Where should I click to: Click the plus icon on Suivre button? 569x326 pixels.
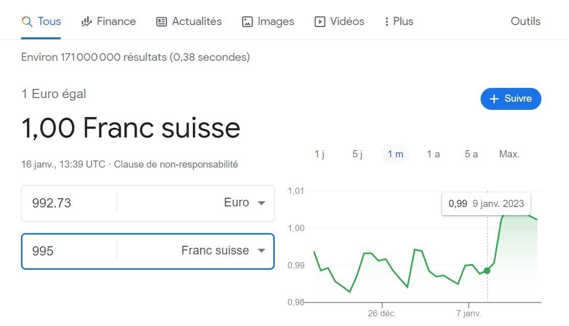pyautogui.click(x=493, y=99)
